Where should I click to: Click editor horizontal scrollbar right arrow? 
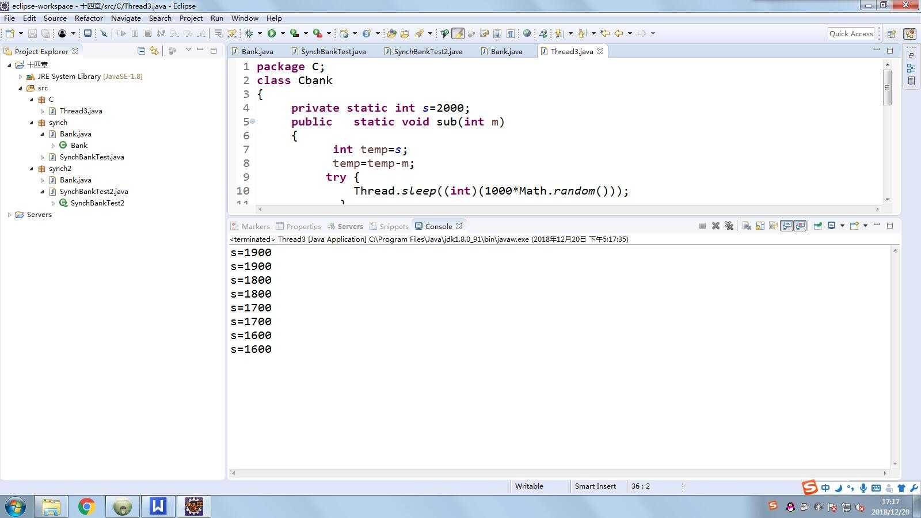pos(877,209)
